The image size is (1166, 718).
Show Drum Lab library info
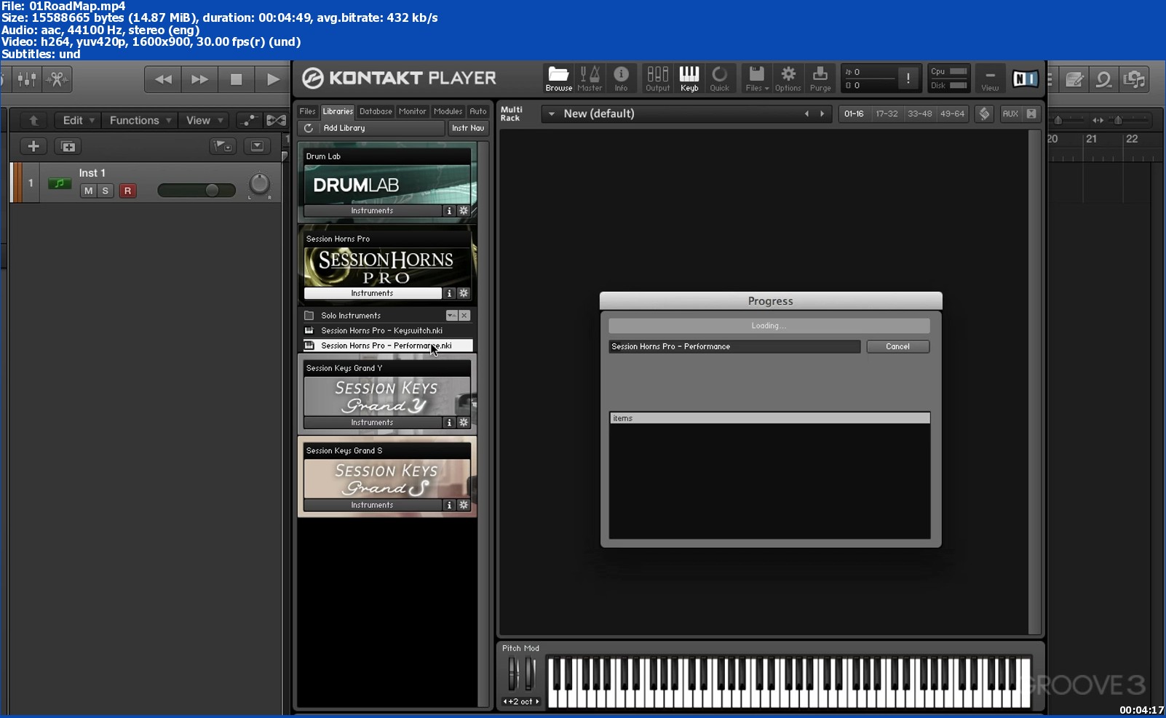coord(449,211)
